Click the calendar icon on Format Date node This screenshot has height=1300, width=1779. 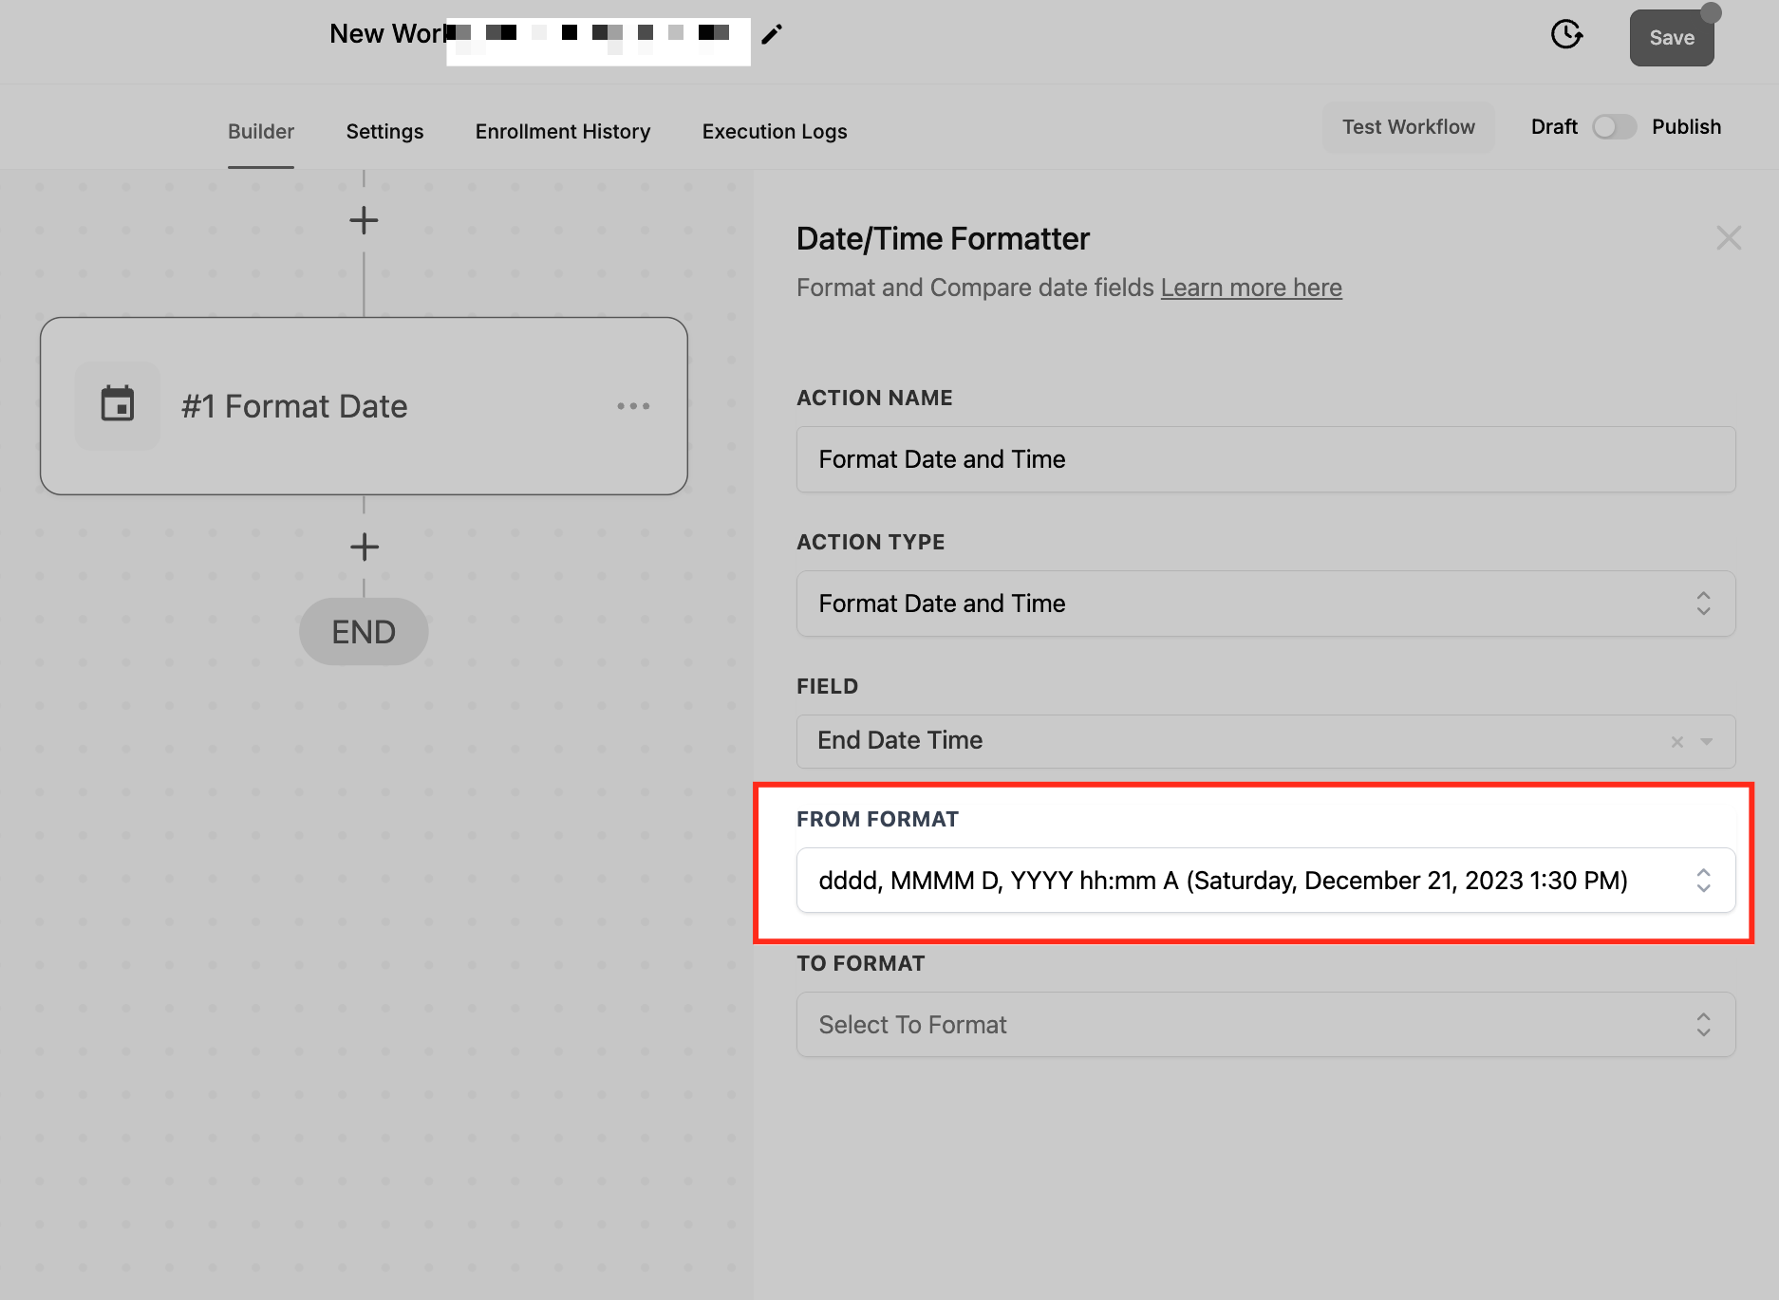tap(118, 405)
